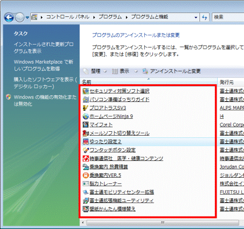Click the ゆったり設定 2 program icon
Screen dimensions: 244x229
point(86,142)
